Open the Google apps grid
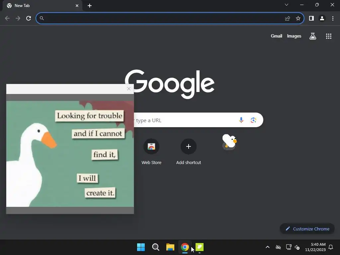340x255 pixels. pyautogui.click(x=329, y=36)
